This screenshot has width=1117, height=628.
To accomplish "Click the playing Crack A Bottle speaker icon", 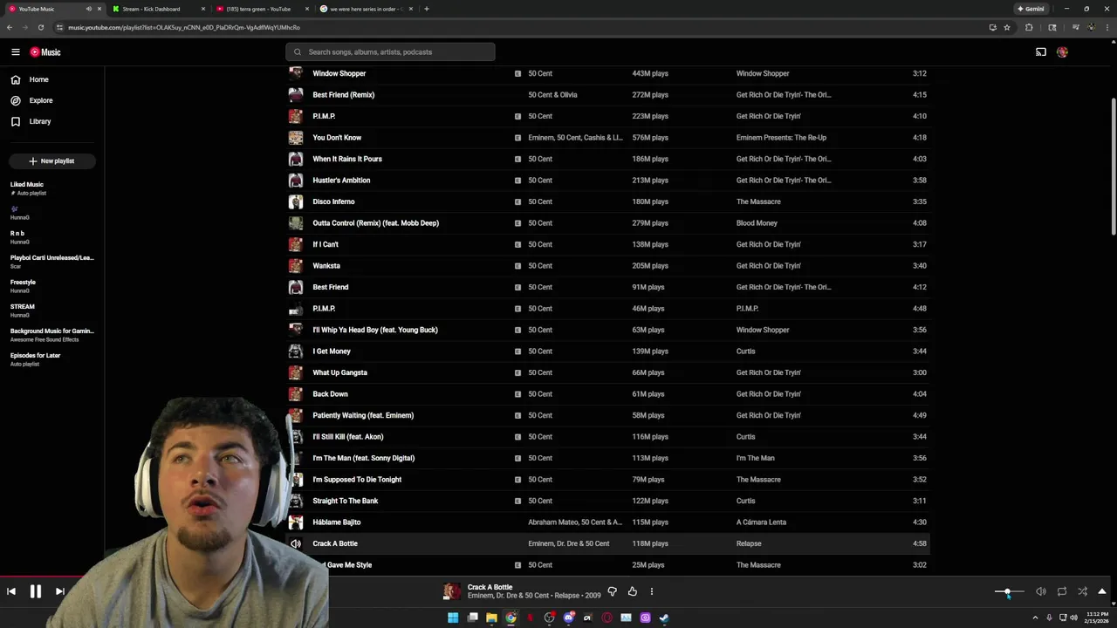I will tap(296, 543).
